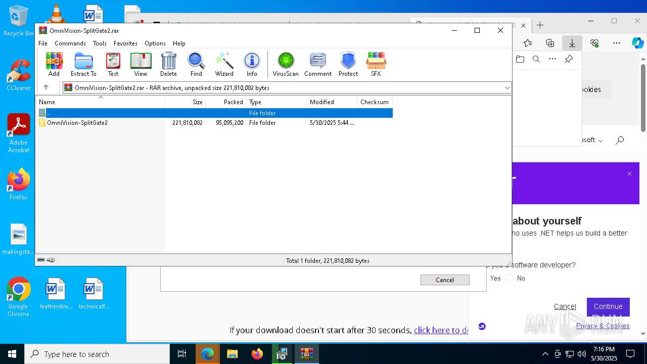Open the Commands menu

[70, 43]
